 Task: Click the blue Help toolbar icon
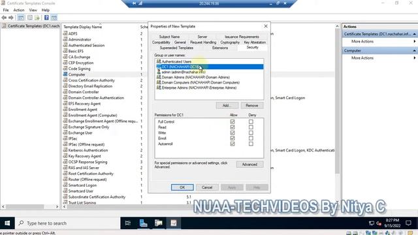(46, 18)
